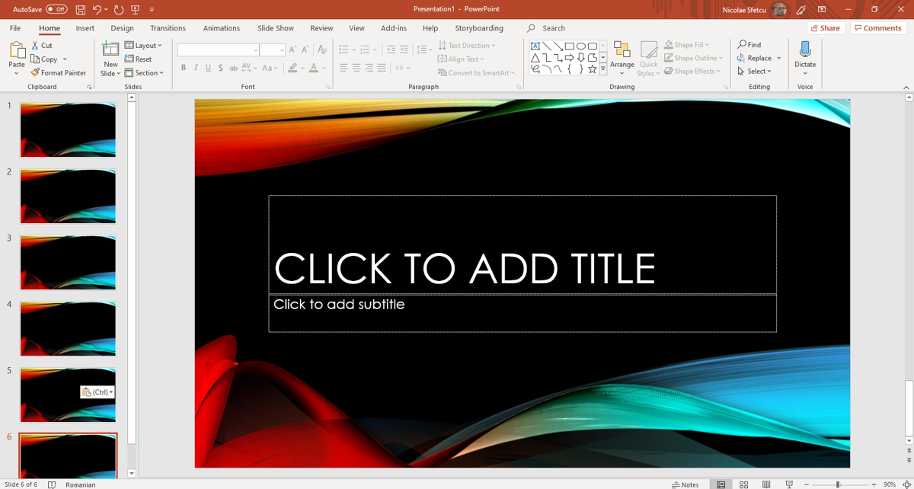
Task: Click Shape Effects button
Action: point(692,71)
